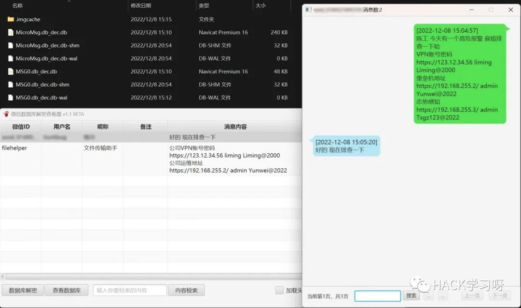Click the 文件传输助手 nickname cell
521x308 pixels.
[100, 147]
